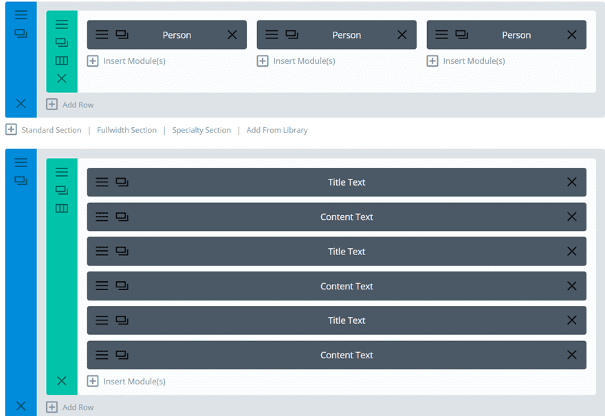Select the bottom 'Title Text' module label
Viewport: 605px width, 416px height.
[346, 320]
